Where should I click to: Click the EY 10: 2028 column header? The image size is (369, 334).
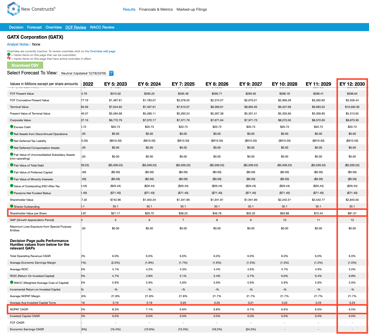click(x=285, y=84)
